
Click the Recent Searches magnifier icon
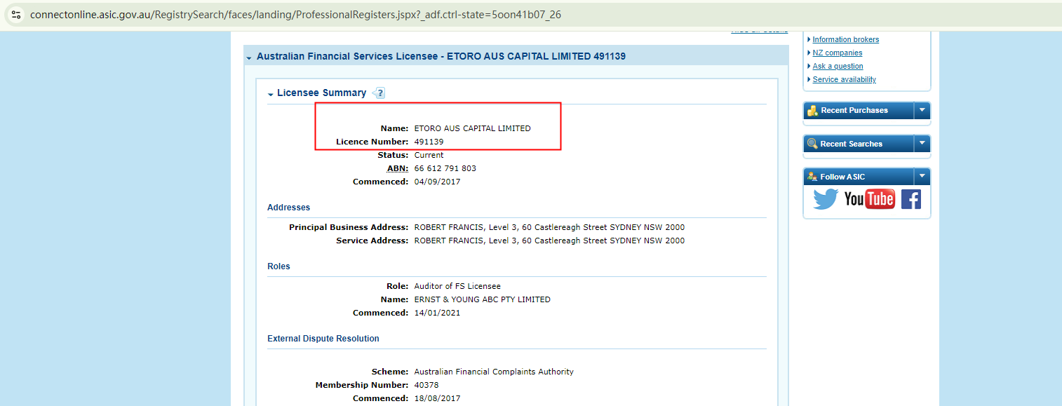coord(812,144)
